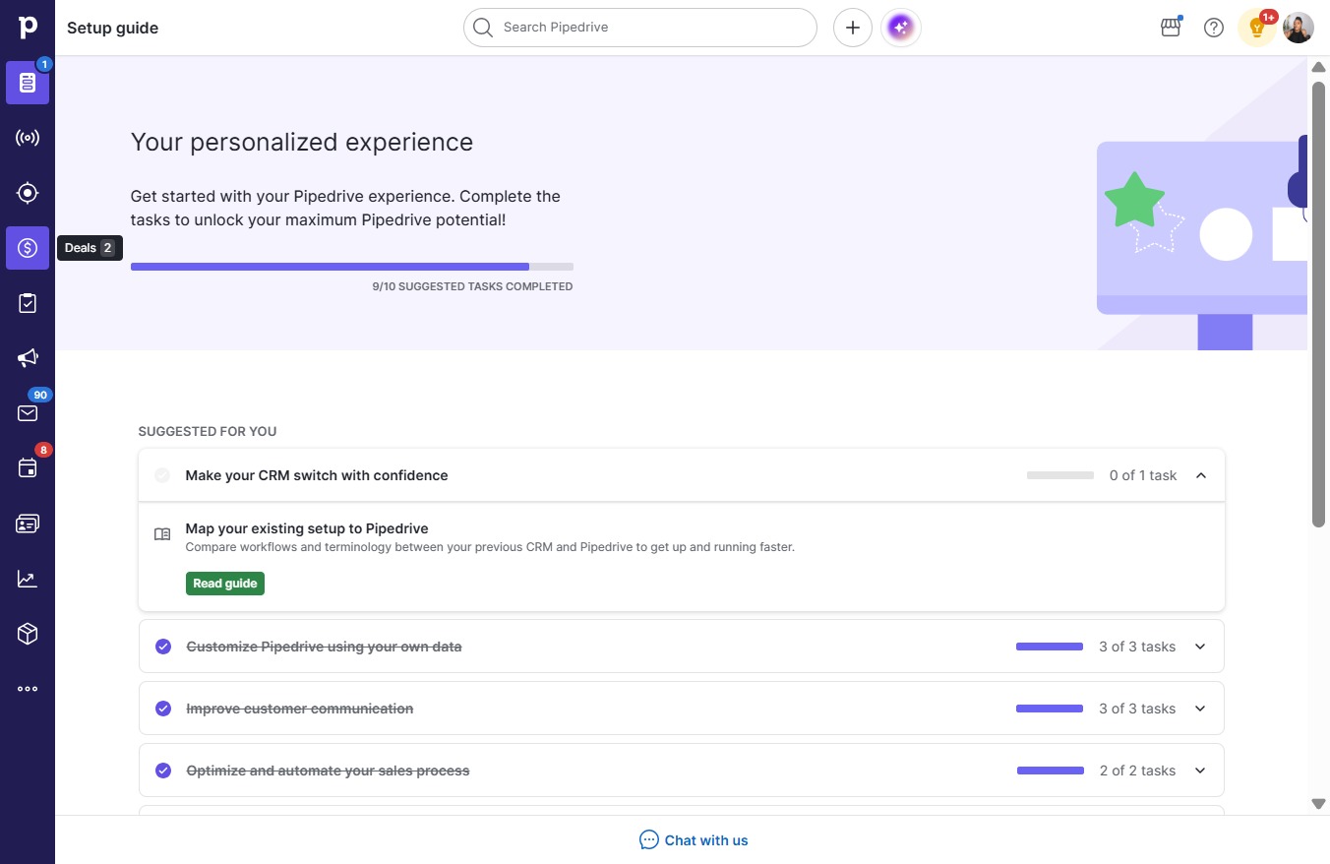Open the Setup guide sidebar icon
Image resolution: width=1330 pixels, height=864 pixels.
tap(28, 83)
